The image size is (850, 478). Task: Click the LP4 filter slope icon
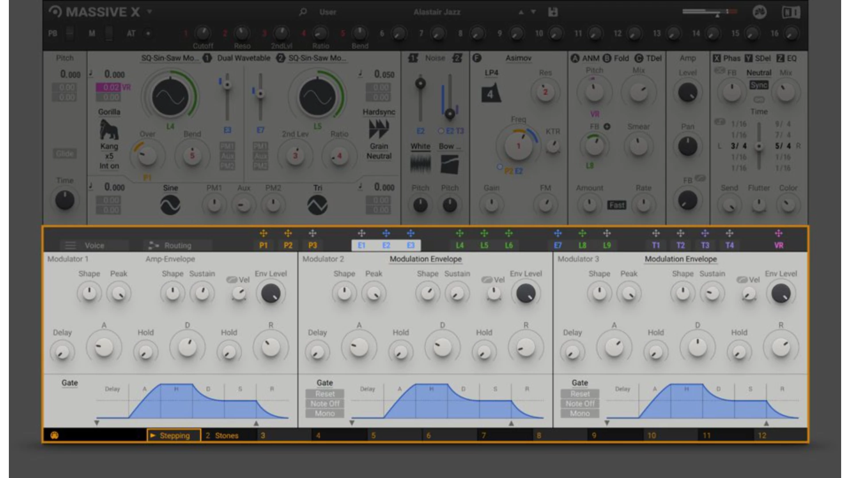[491, 93]
